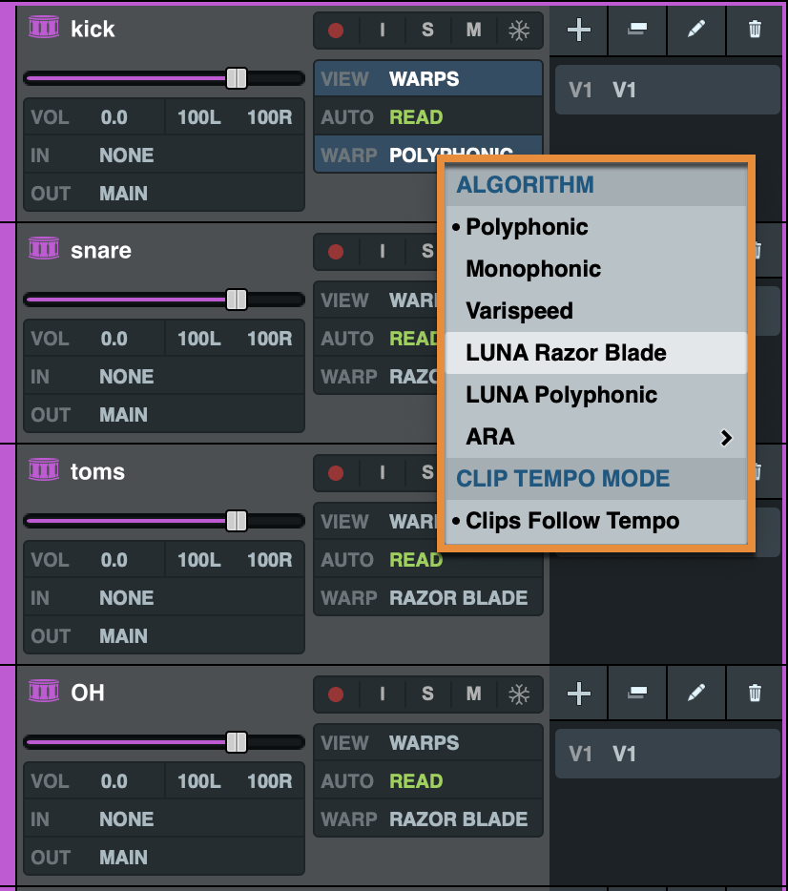788x891 pixels.
Task: Mute the kick track
Action: (x=473, y=30)
